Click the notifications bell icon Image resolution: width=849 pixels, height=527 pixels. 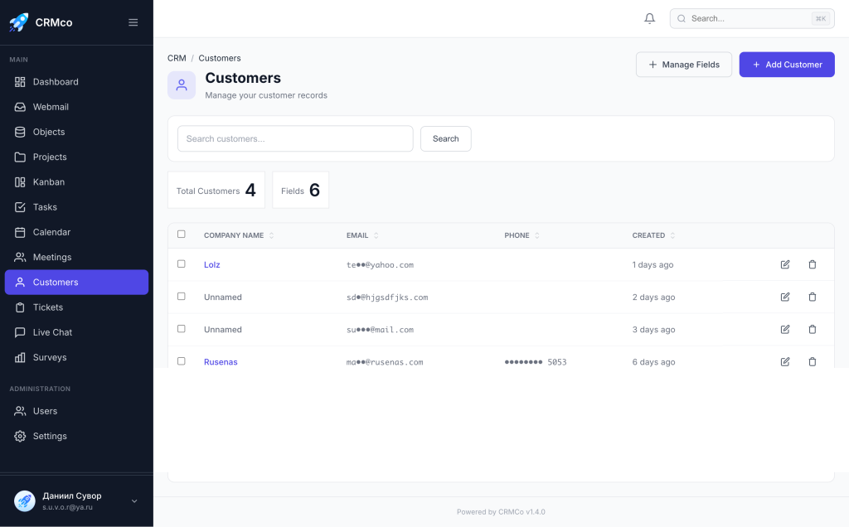pos(649,18)
